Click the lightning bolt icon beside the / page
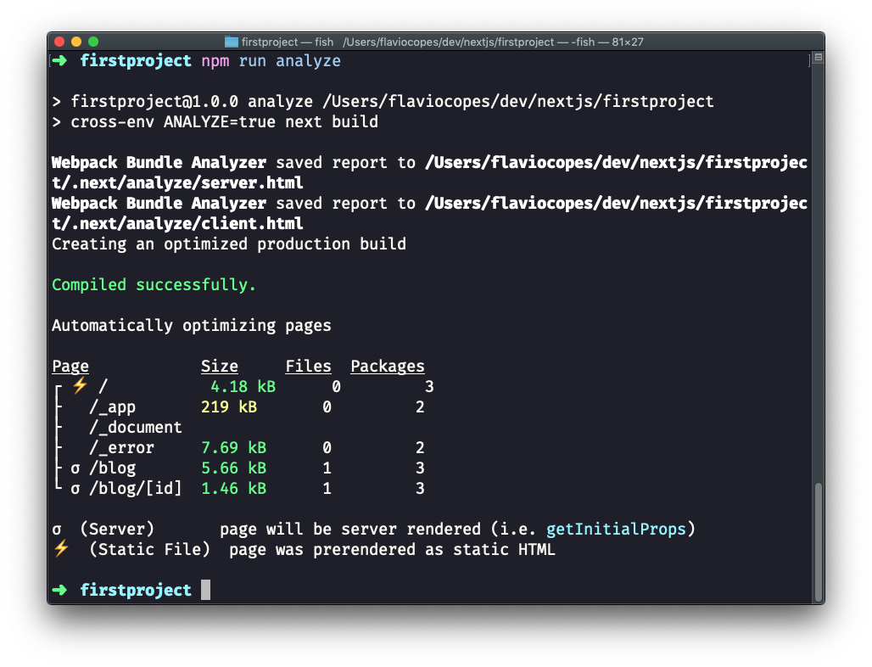The width and height of the screenshot is (872, 667). 80,385
